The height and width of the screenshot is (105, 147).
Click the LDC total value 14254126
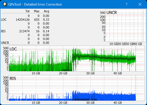(23, 20)
